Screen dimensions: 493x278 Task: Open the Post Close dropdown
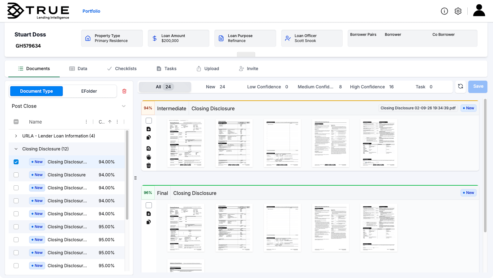point(123,106)
